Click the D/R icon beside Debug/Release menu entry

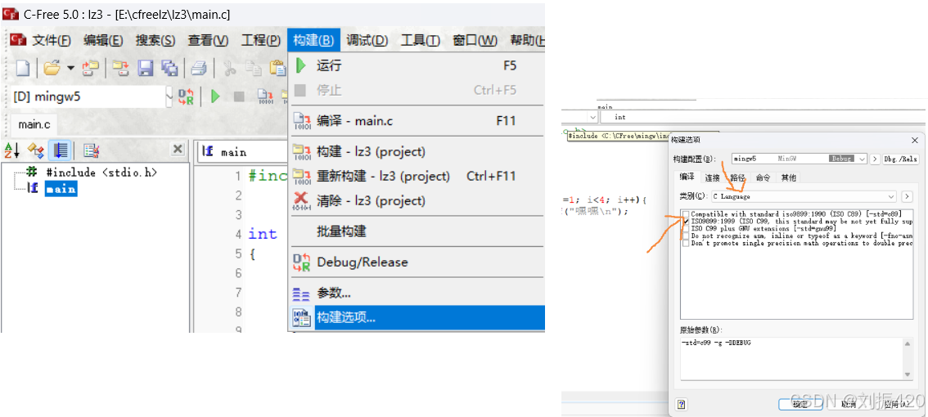pyautogui.click(x=302, y=262)
